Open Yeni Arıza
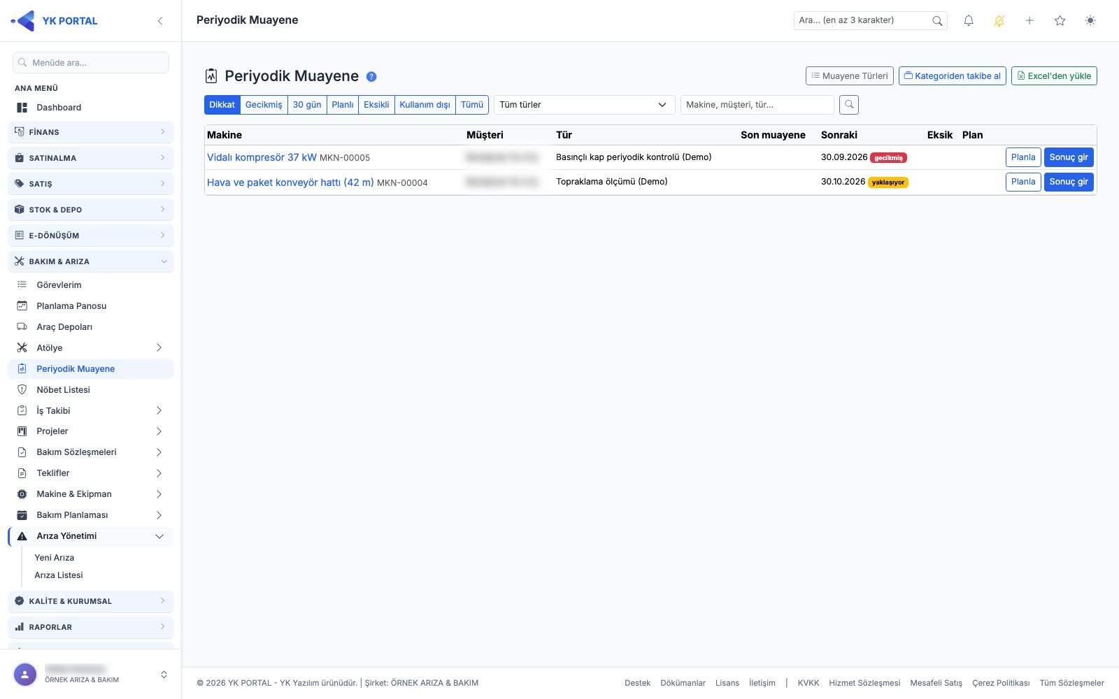 click(x=55, y=558)
